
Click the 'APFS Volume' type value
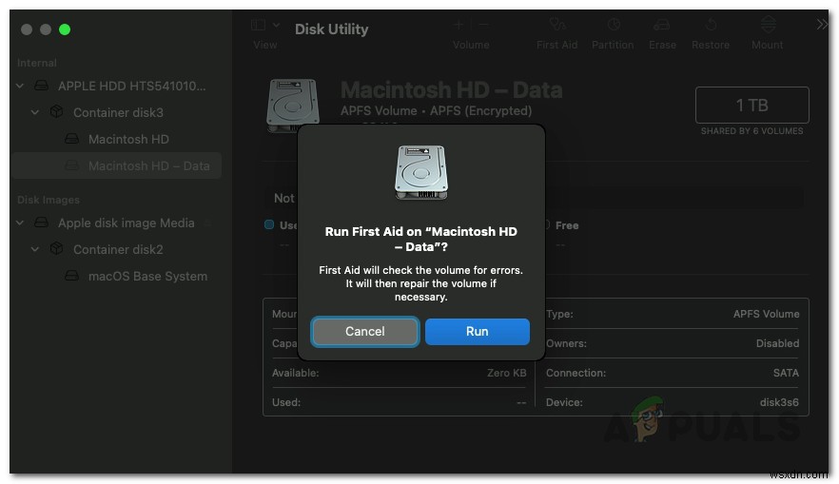point(767,314)
